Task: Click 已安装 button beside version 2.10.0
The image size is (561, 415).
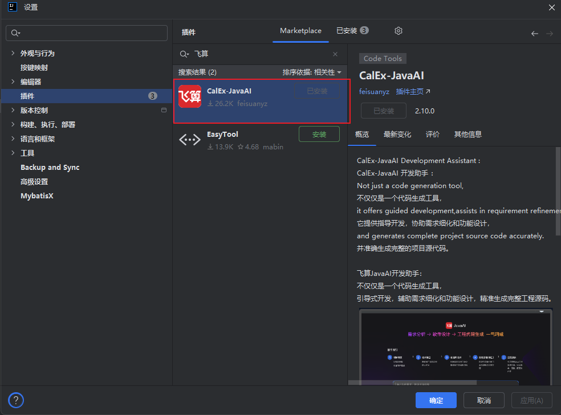Action: pos(384,111)
